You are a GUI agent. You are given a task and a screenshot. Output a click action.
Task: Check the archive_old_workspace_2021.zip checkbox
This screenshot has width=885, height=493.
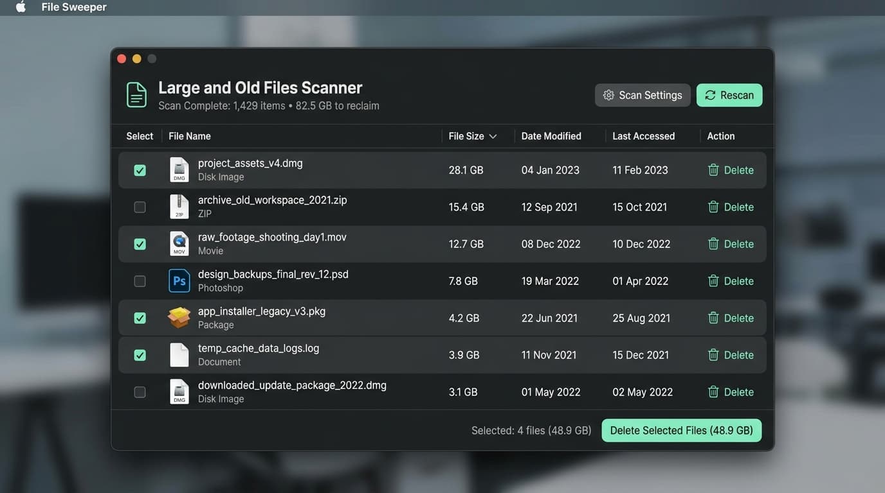[x=140, y=207]
